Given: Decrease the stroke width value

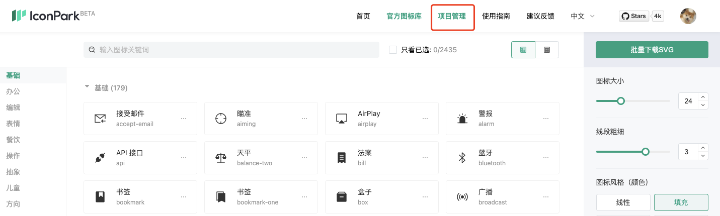Looking at the screenshot, I should [x=703, y=156].
